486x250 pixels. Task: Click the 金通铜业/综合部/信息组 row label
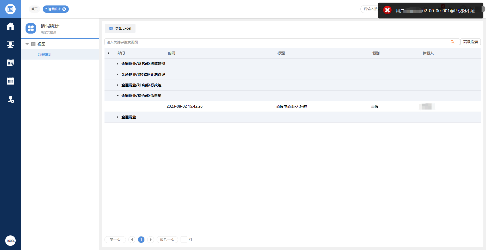(142, 96)
